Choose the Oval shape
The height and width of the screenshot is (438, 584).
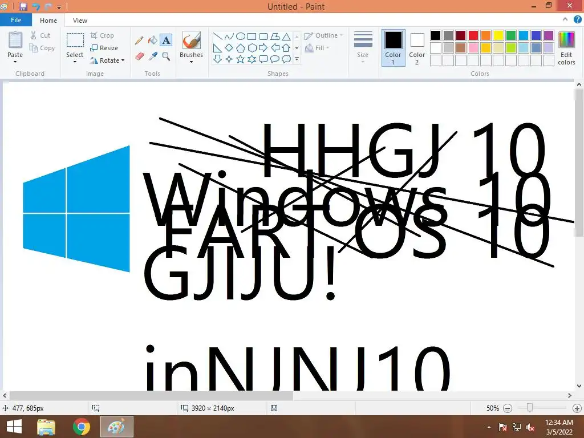point(241,36)
